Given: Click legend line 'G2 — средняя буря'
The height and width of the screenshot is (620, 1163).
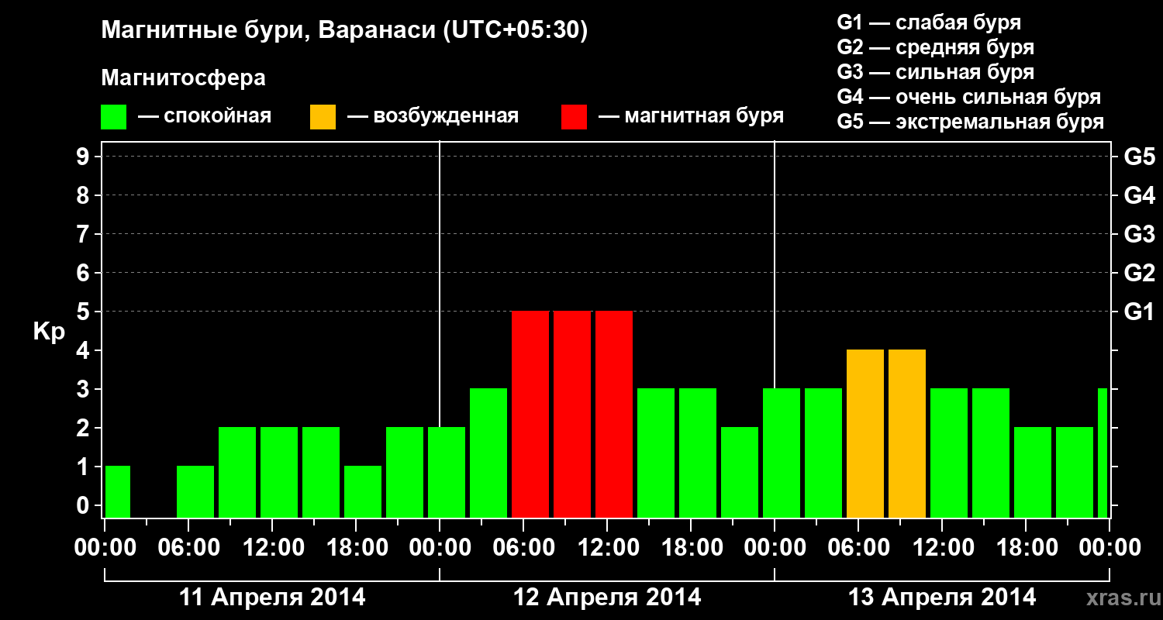Looking at the screenshot, I should tap(935, 47).
